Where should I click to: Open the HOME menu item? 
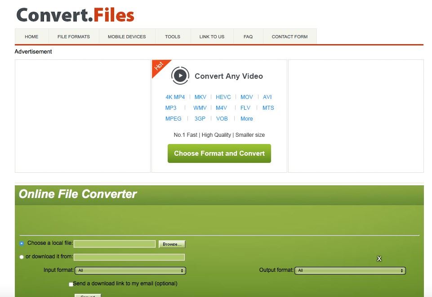pos(31,37)
